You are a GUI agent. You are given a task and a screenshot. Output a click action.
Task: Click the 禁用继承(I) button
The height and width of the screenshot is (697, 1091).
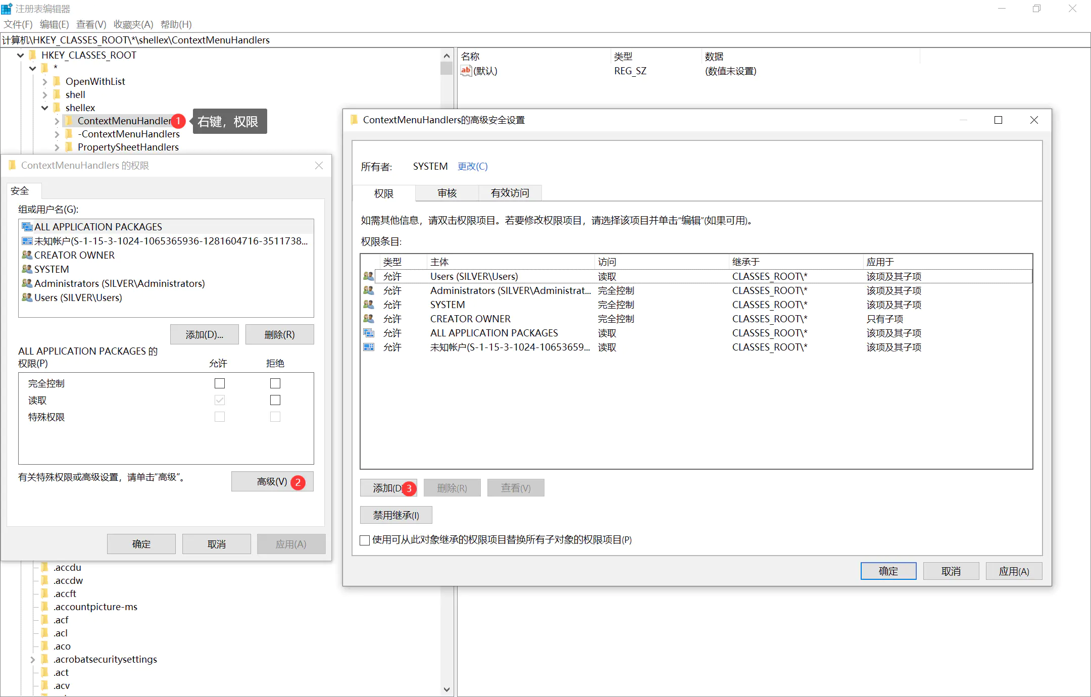coord(396,515)
